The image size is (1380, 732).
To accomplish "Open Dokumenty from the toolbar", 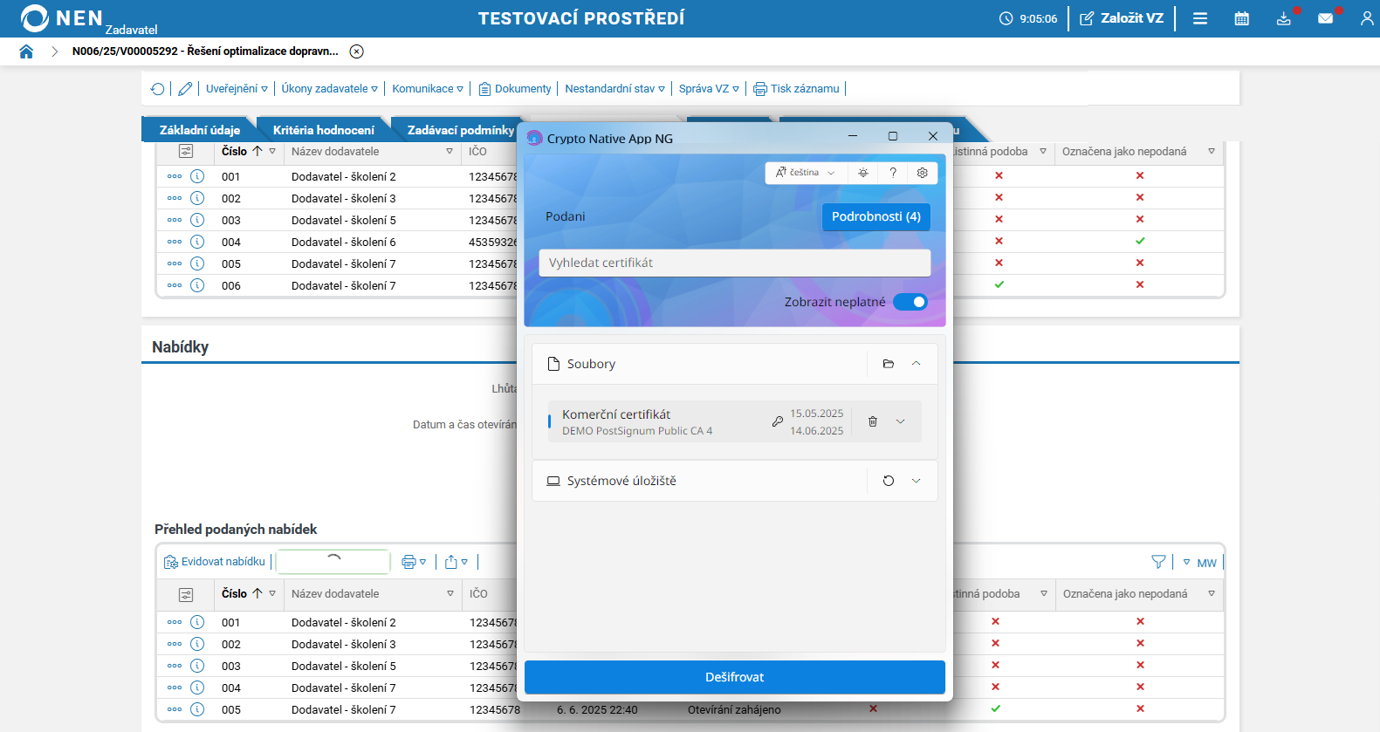I will (515, 89).
